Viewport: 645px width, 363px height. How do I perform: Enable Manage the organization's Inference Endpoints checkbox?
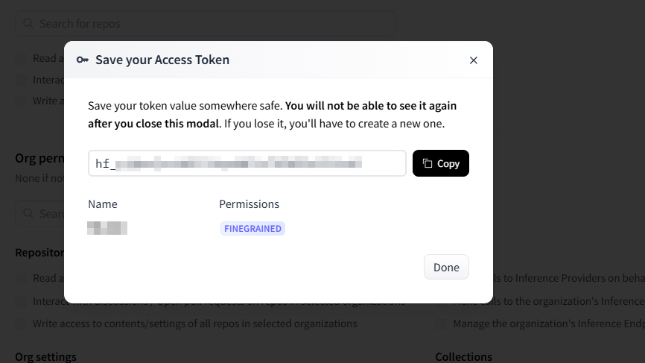442,324
